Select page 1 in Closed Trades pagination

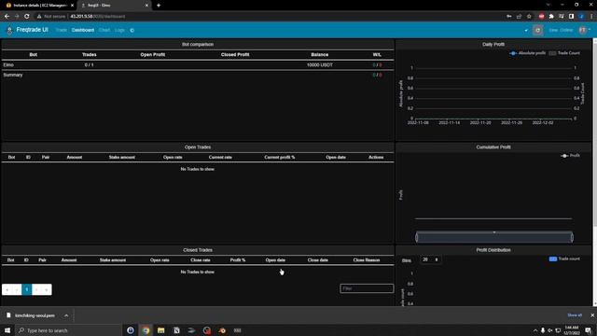(x=27, y=289)
